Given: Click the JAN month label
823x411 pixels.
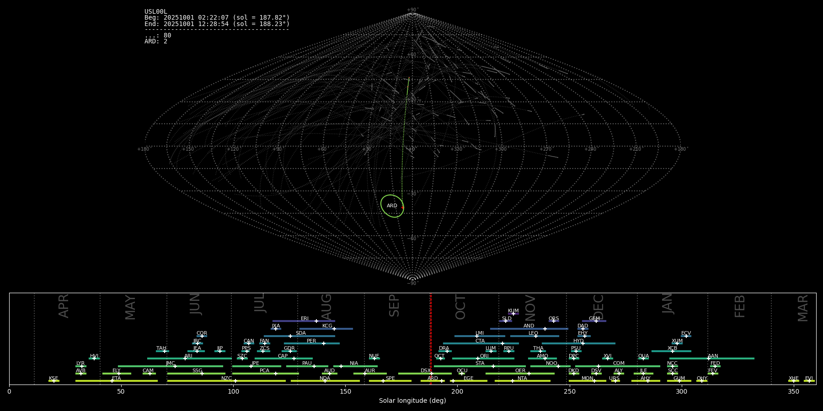Looking at the screenshot, I should point(668,304).
